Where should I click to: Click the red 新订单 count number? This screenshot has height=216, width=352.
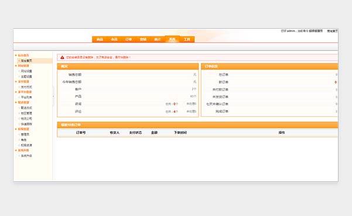[336, 82]
